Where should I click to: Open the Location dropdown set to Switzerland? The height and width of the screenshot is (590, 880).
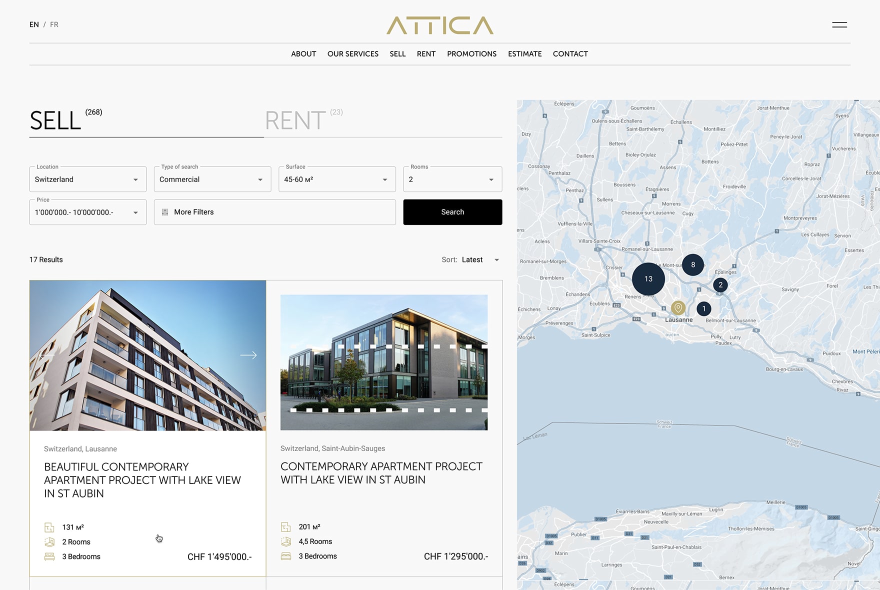pyautogui.click(x=87, y=179)
